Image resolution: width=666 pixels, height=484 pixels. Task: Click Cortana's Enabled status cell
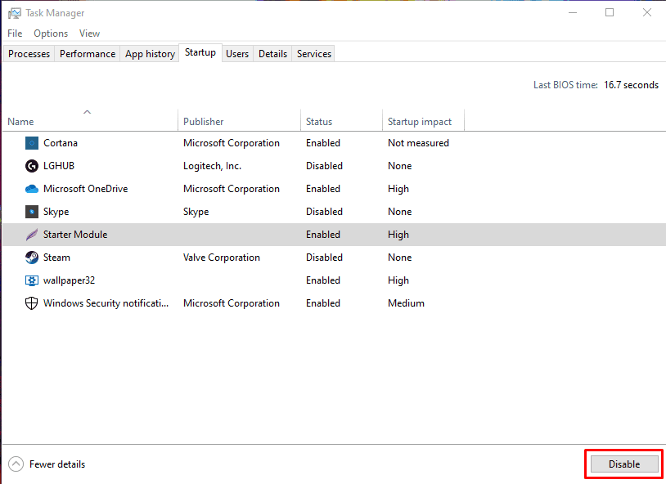323,143
